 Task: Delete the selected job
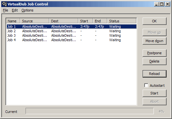(154, 61)
